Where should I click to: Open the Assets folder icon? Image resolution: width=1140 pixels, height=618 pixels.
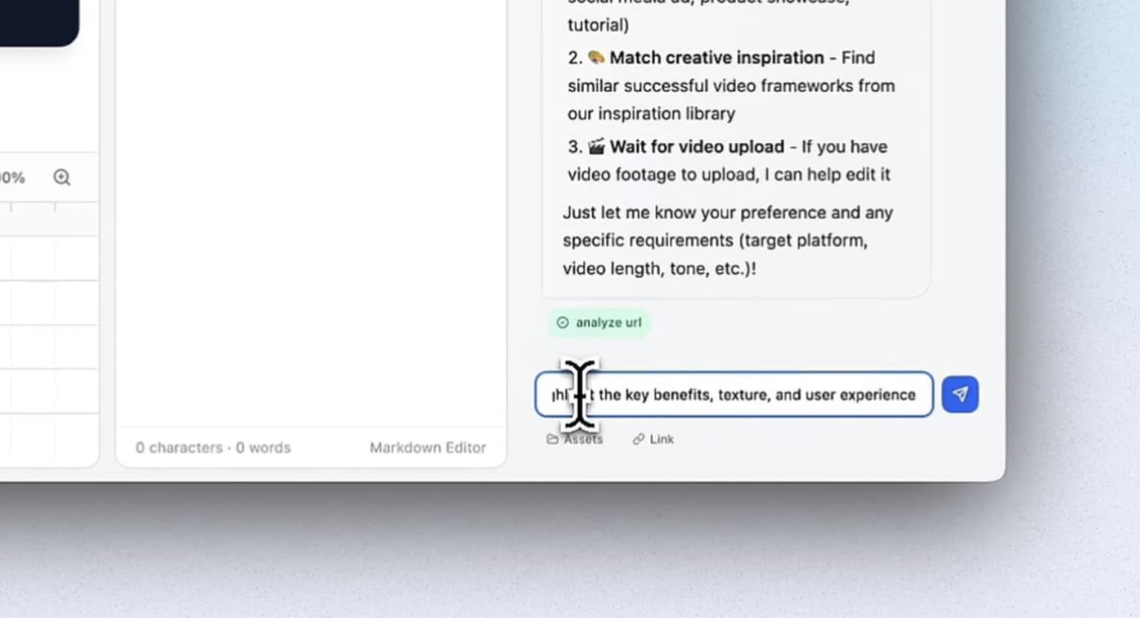click(x=552, y=439)
